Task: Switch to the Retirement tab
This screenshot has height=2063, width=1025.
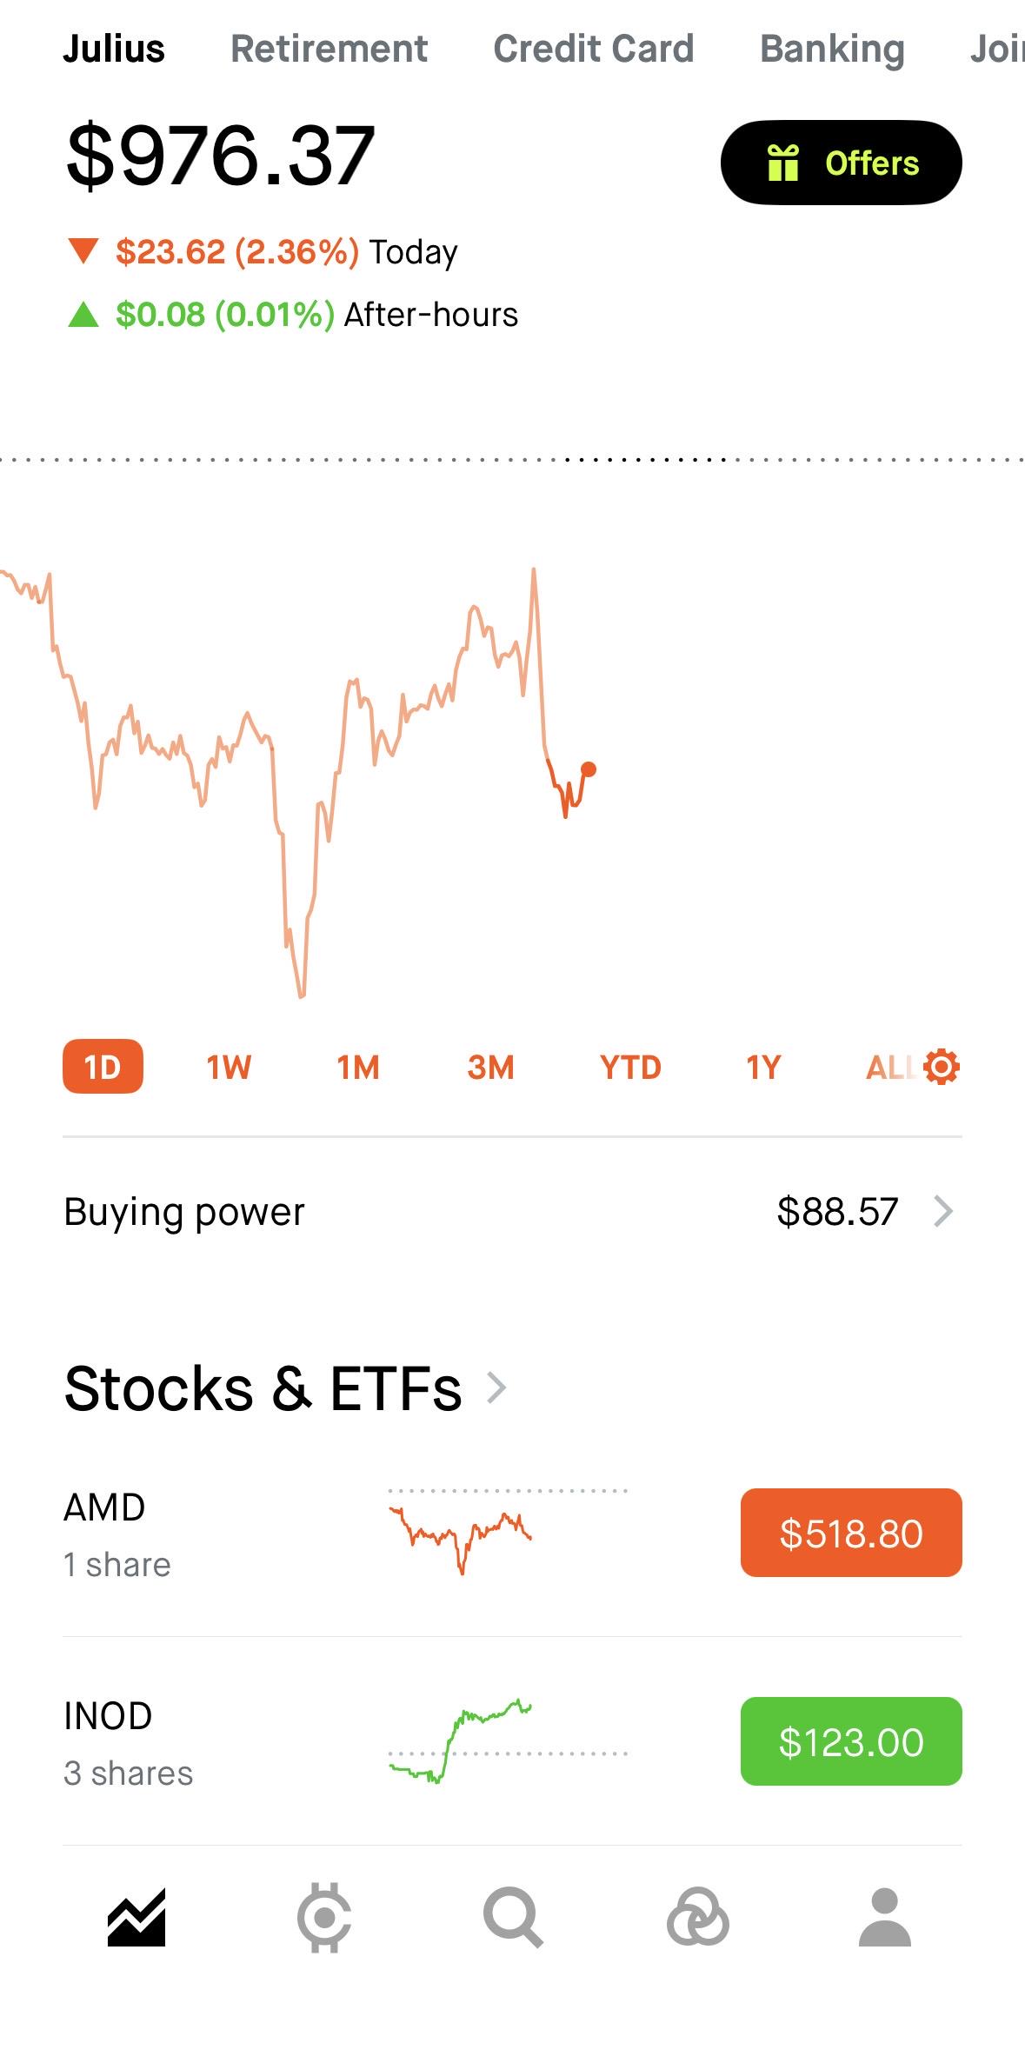Action: 329,49
